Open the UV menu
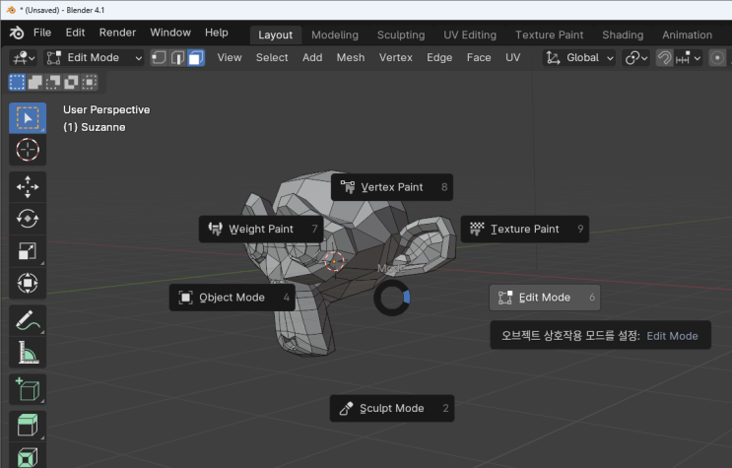This screenshot has width=732, height=468. coord(512,58)
